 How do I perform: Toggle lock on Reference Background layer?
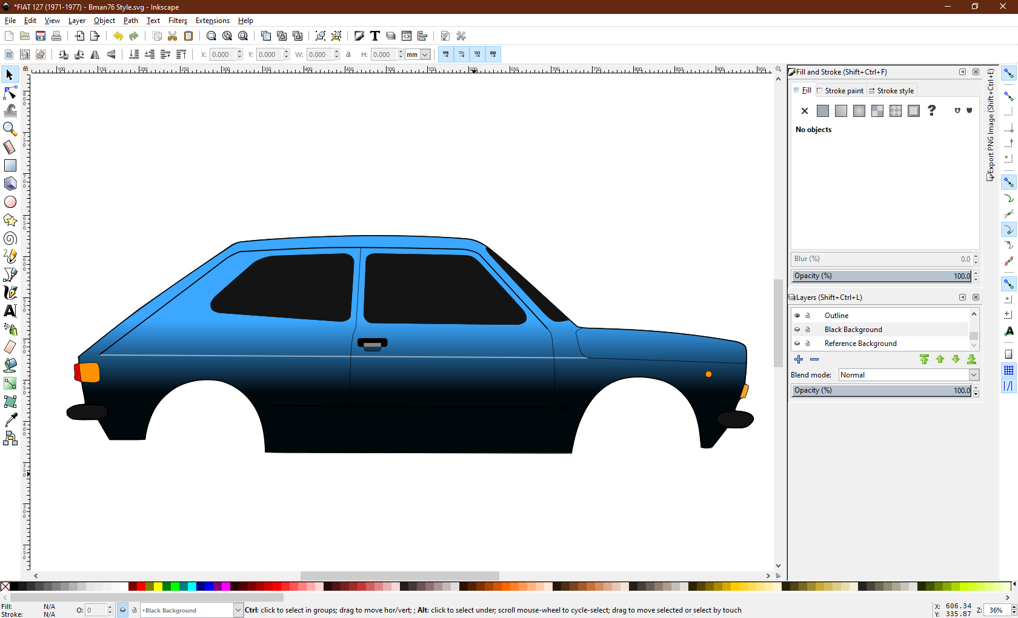click(x=808, y=343)
